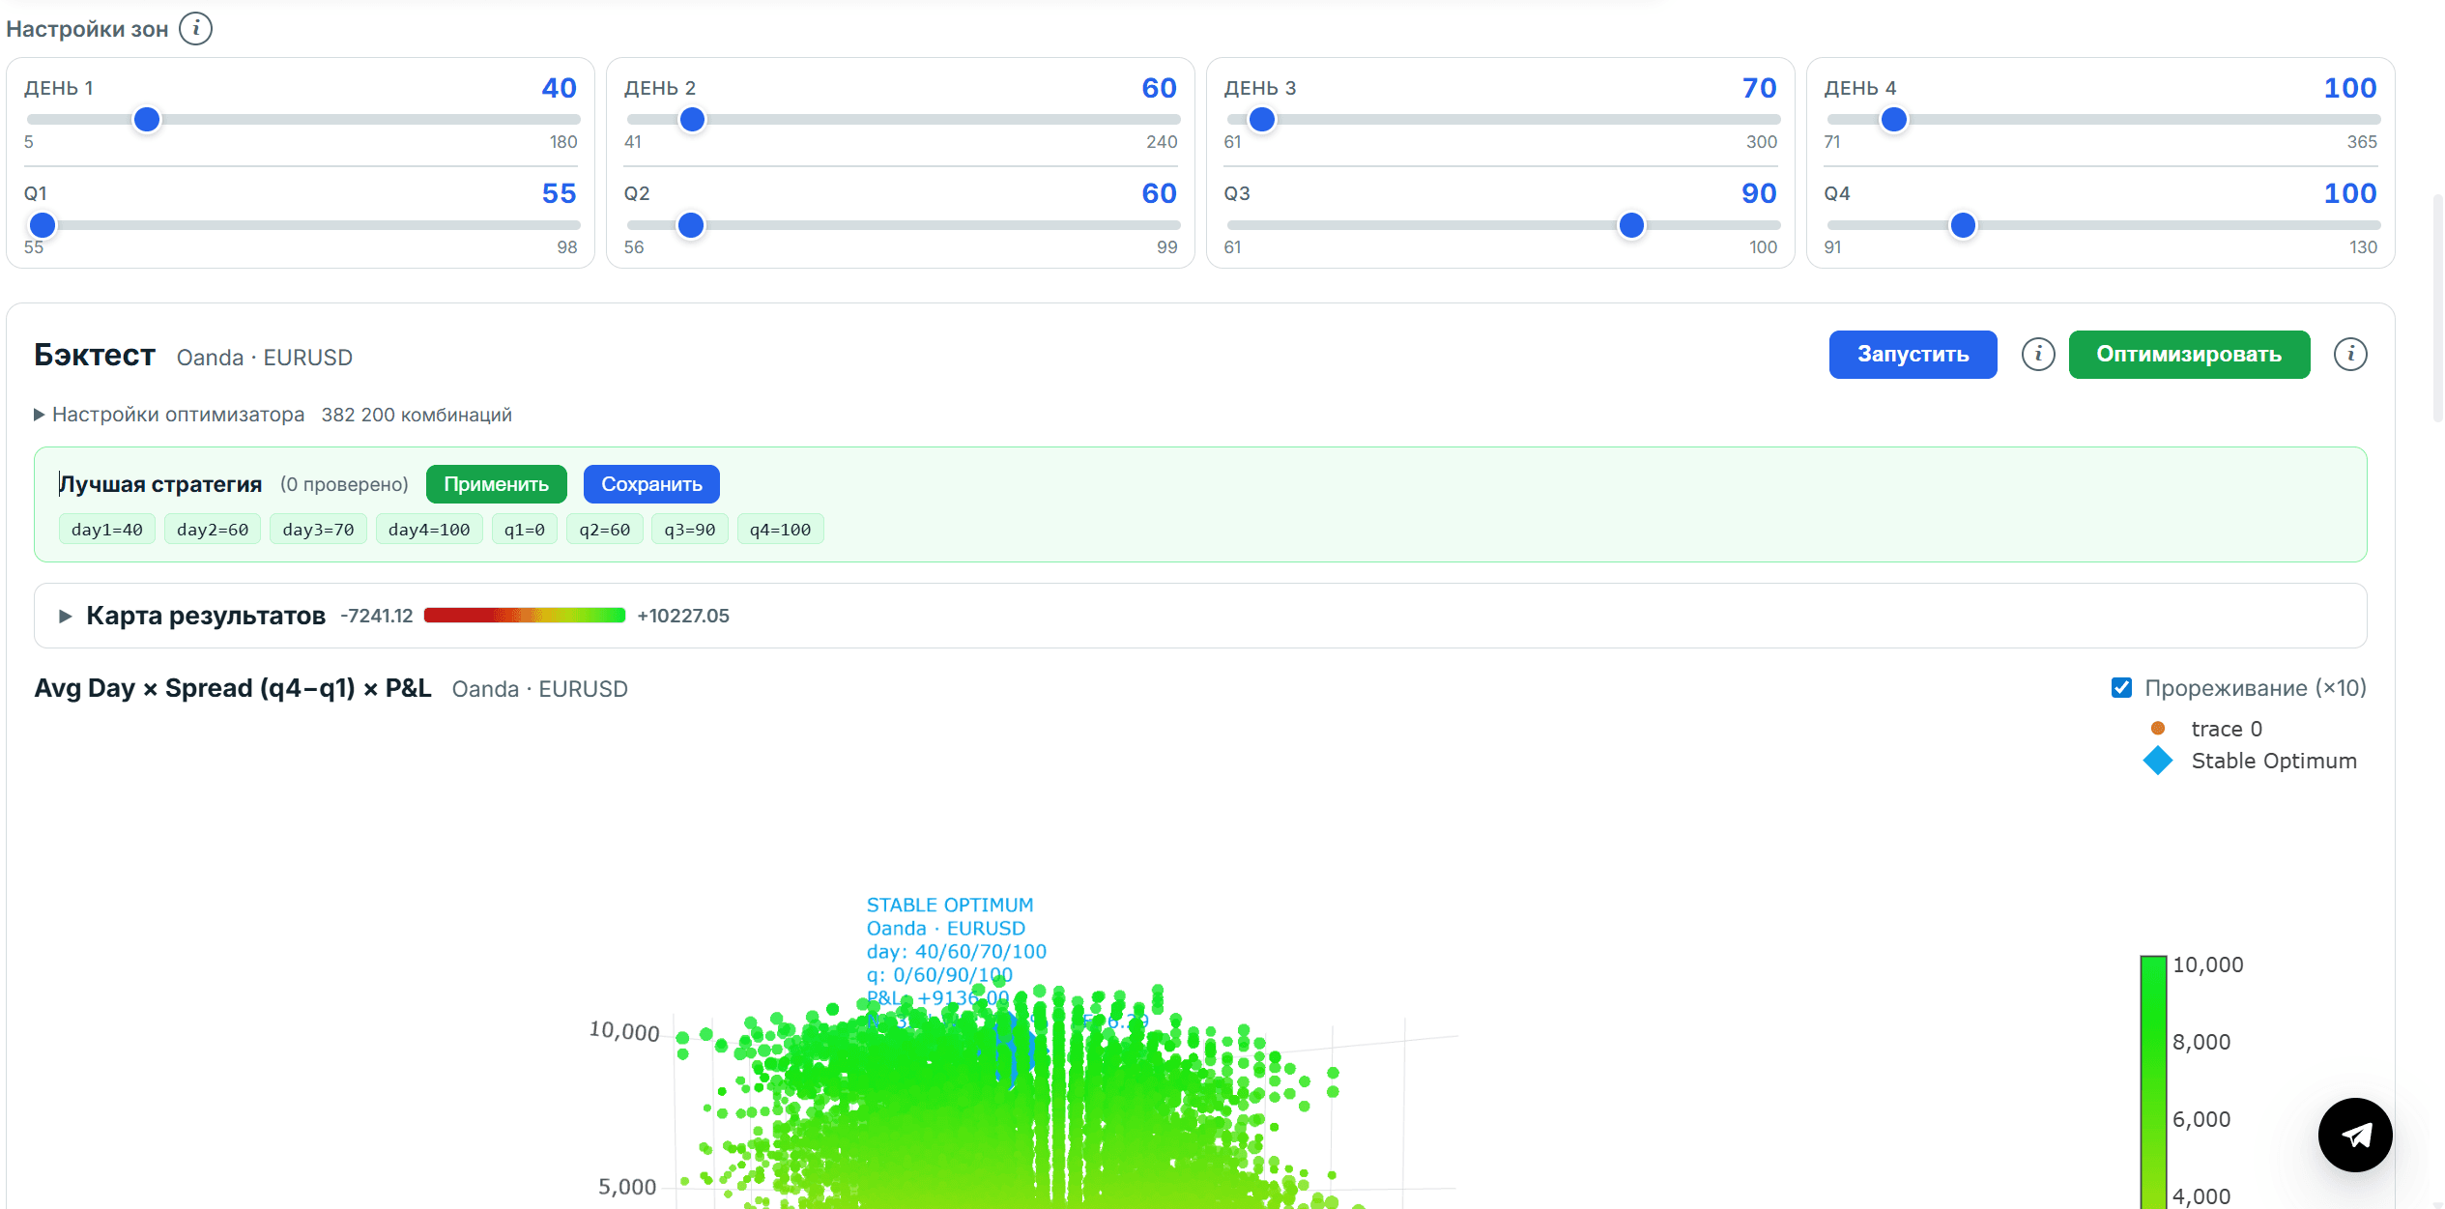Click Q3 slider handle

(x=1631, y=225)
